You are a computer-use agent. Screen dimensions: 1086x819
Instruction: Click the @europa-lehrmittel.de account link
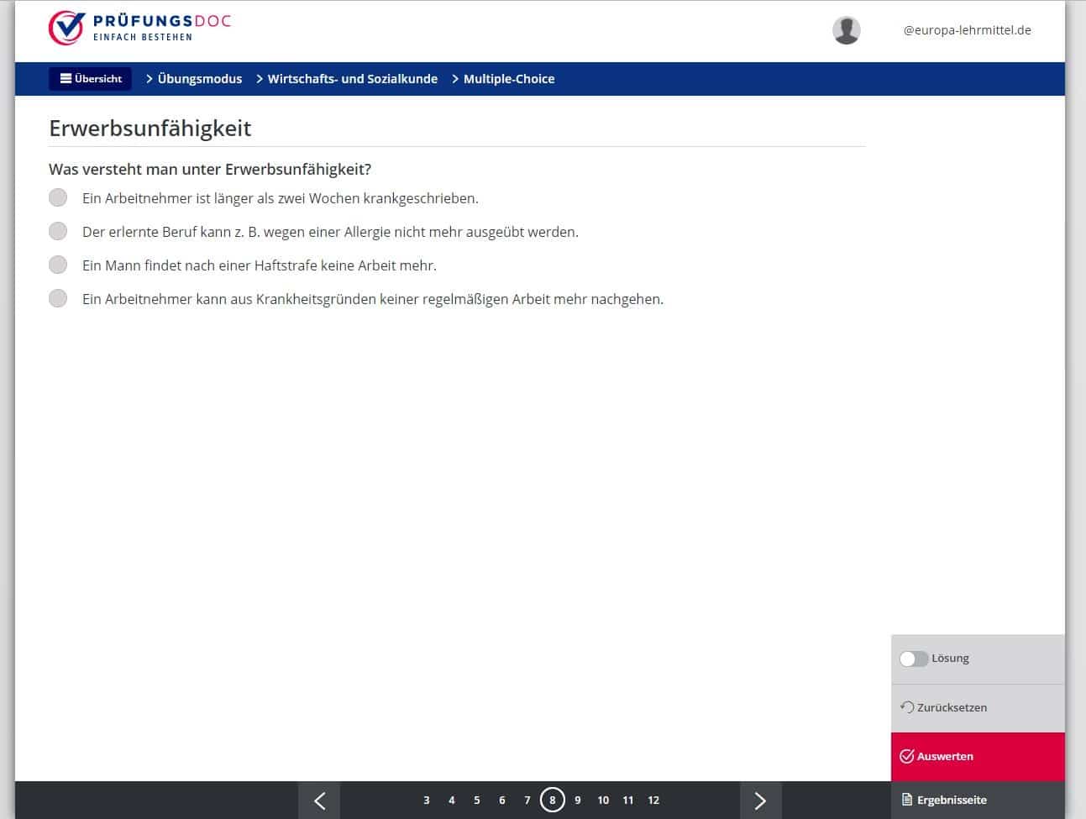967,30
